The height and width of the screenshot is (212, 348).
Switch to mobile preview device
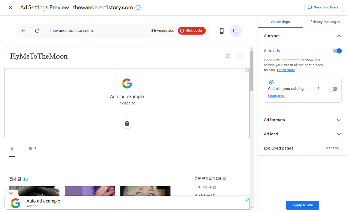tap(222, 31)
